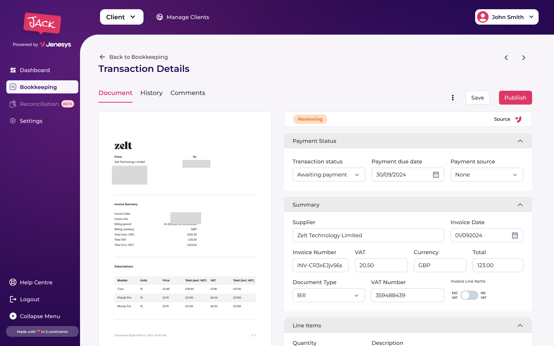Click the VAT Number field
Viewport: 554px width, 346px height.
[408, 295]
